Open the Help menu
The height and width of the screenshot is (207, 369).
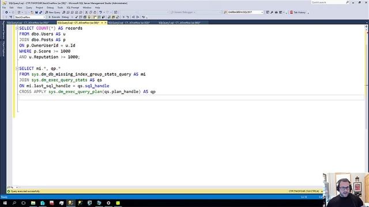point(97,7)
